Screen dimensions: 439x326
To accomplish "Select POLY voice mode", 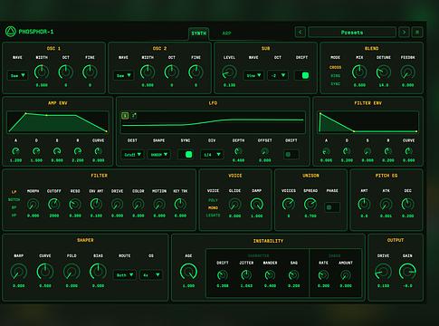I will point(213,200).
